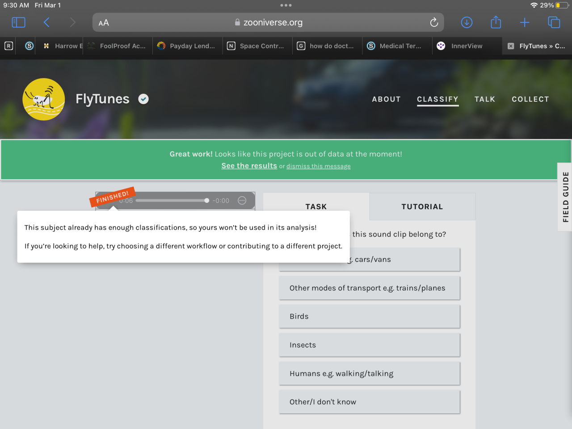Switch to the FoolProof Ac... tab
Viewport: 572px width, 429px height.
[x=117, y=46]
